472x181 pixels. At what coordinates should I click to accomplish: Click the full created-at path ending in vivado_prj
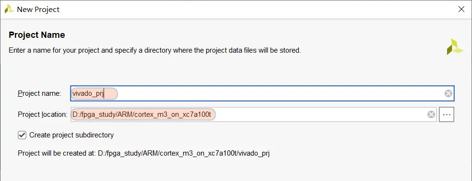tap(184, 153)
